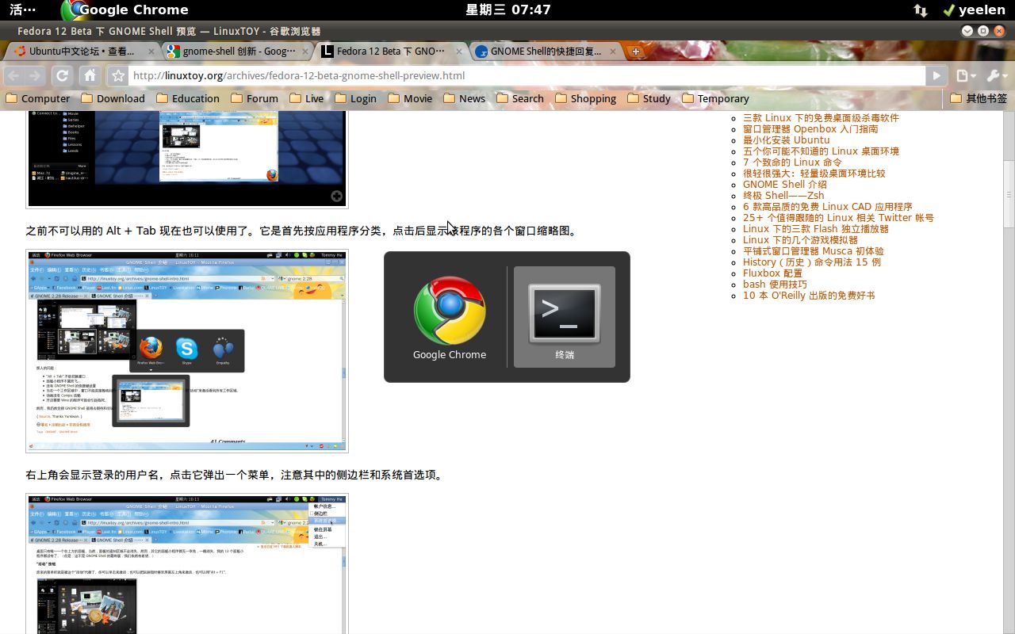This screenshot has width=1015, height=634.
Task: Switch to the GNOME Shell的快捷回复 tab
Action: click(546, 51)
